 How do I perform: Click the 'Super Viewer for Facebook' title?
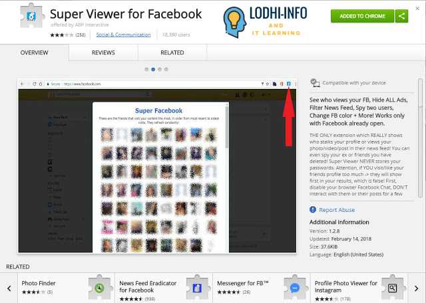pyautogui.click(x=126, y=14)
